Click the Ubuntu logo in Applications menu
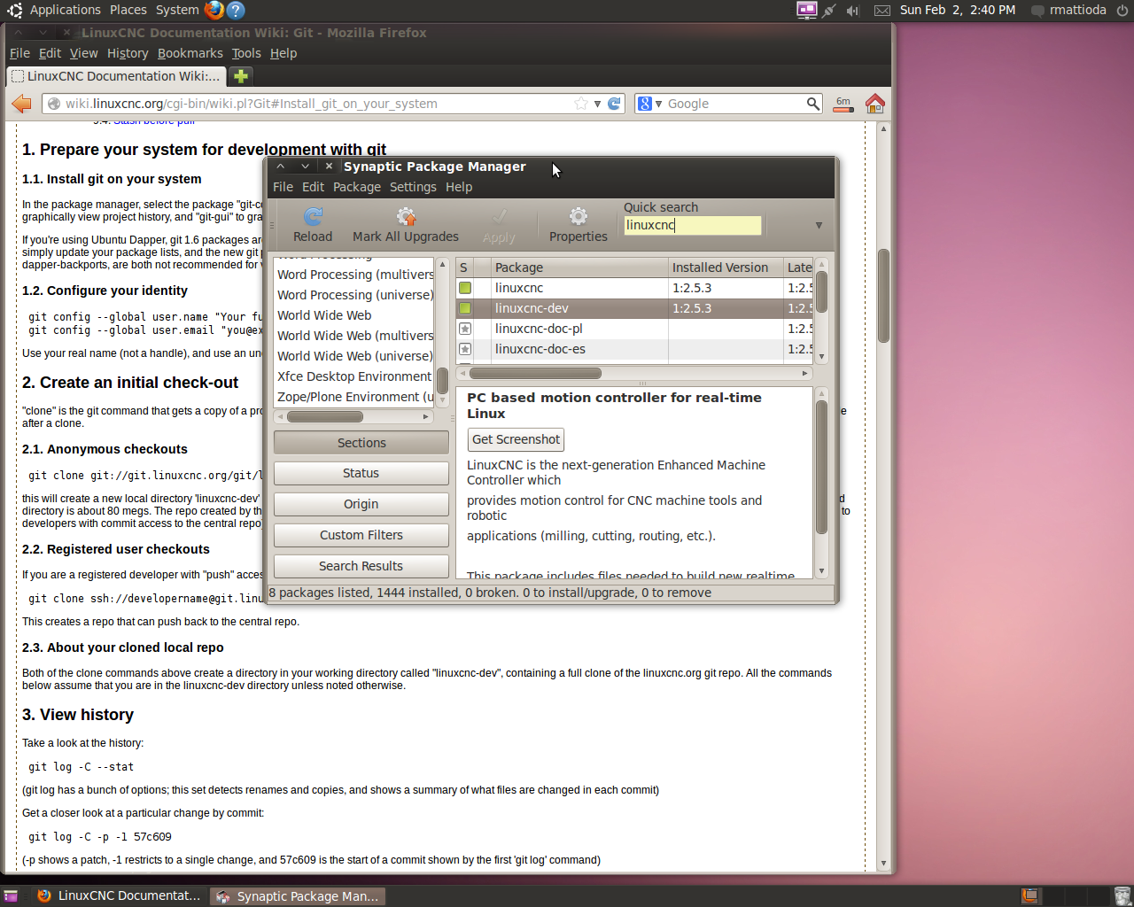Viewport: 1134px width, 907px height. 14,10
